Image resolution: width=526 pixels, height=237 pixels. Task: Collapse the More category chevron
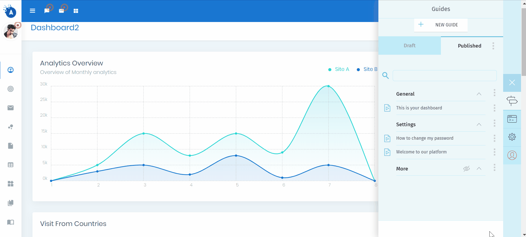(479, 169)
